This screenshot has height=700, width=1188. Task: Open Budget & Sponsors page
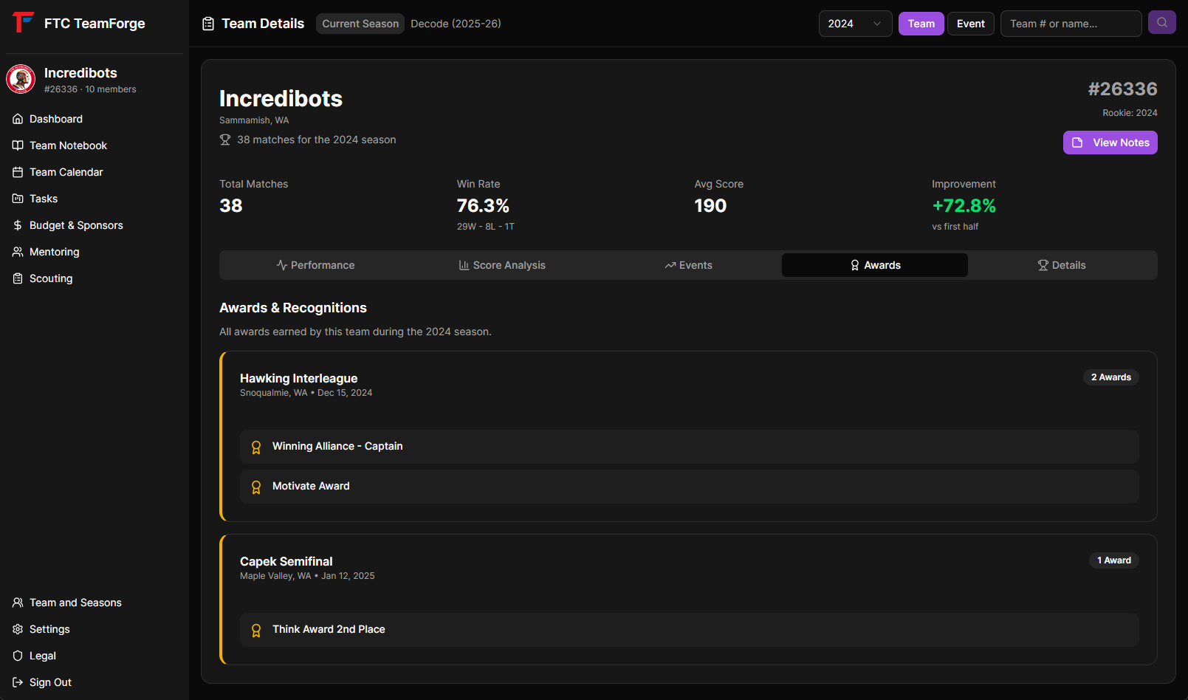click(76, 225)
